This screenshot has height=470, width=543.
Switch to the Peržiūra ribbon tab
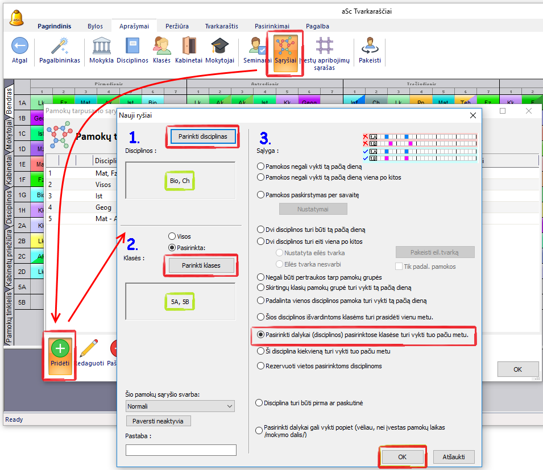177,26
